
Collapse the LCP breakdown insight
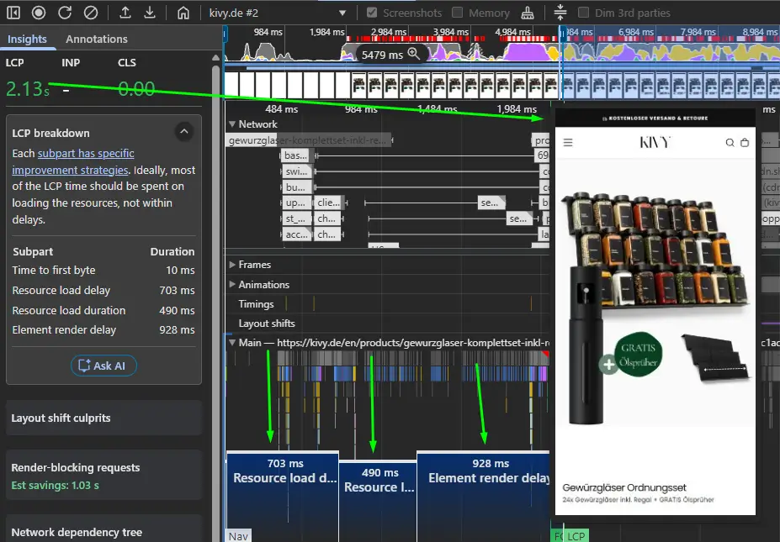(x=184, y=132)
